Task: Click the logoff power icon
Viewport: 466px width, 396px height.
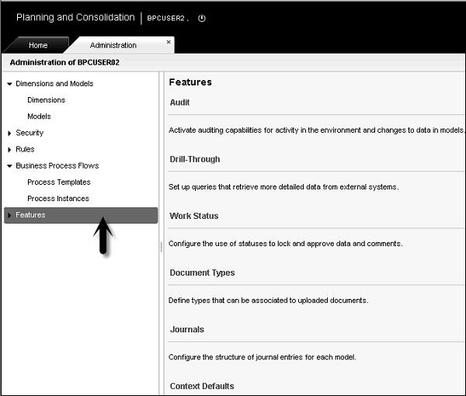Action: [202, 18]
